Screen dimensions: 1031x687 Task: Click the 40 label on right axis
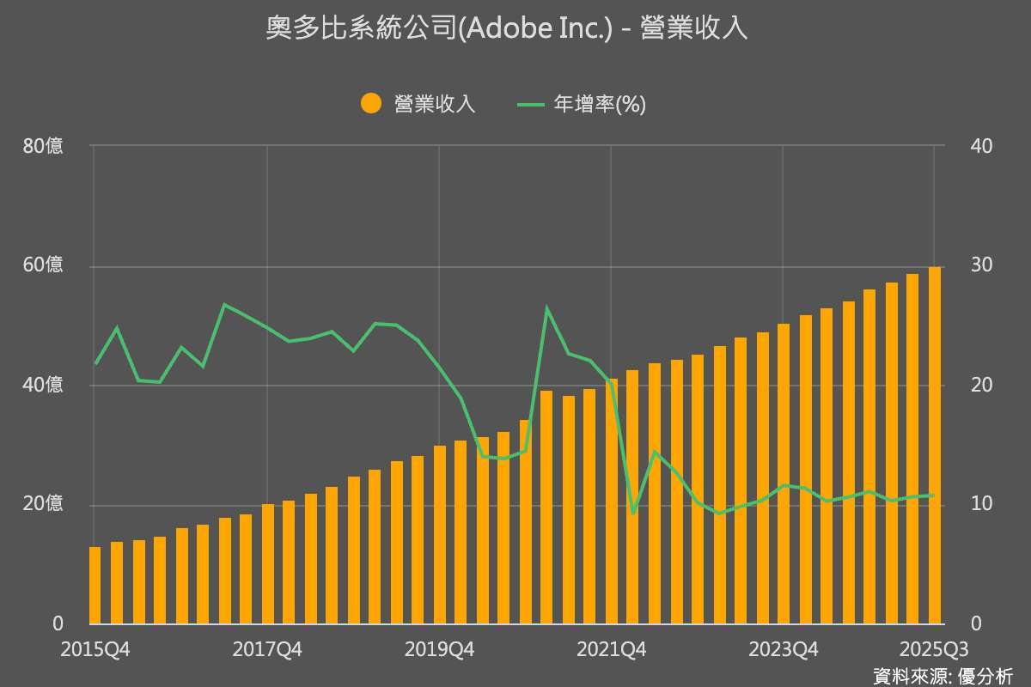click(x=981, y=146)
